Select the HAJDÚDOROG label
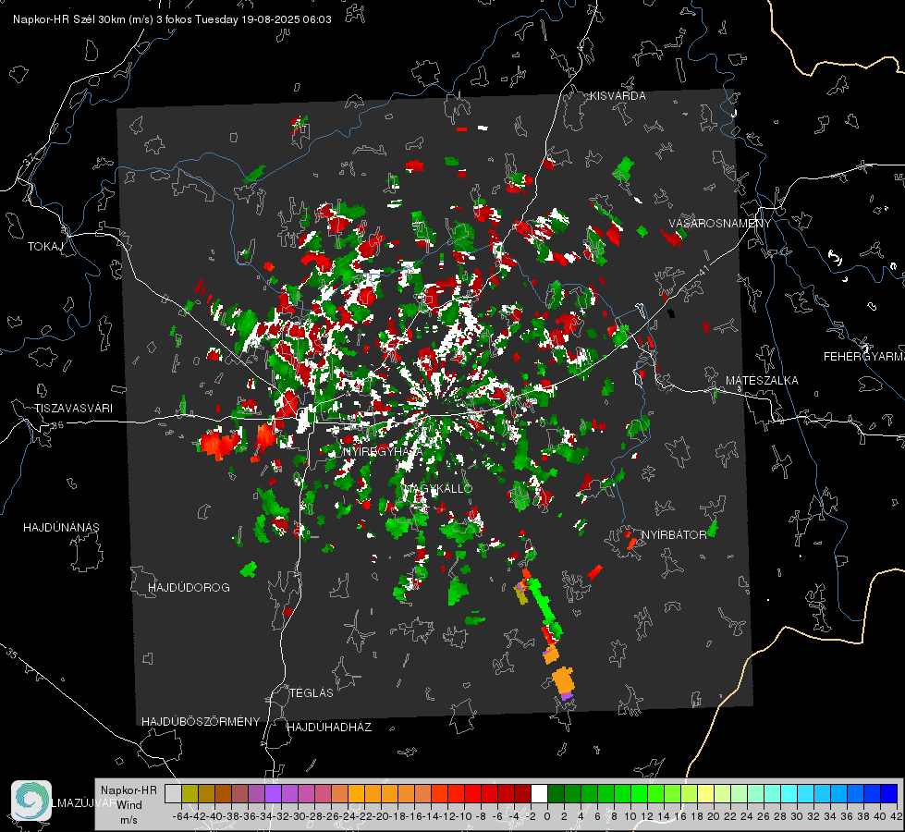The height and width of the screenshot is (832, 905). tap(189, 588)
